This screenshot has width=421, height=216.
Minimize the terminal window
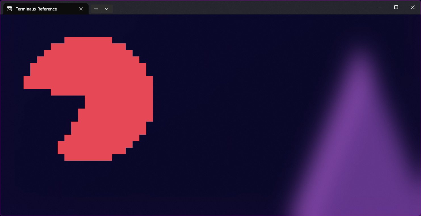click(380, 7)
